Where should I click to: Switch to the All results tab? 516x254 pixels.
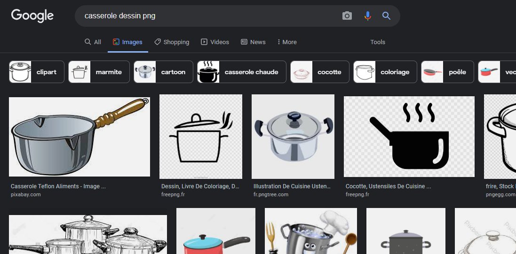coord(93,42)
